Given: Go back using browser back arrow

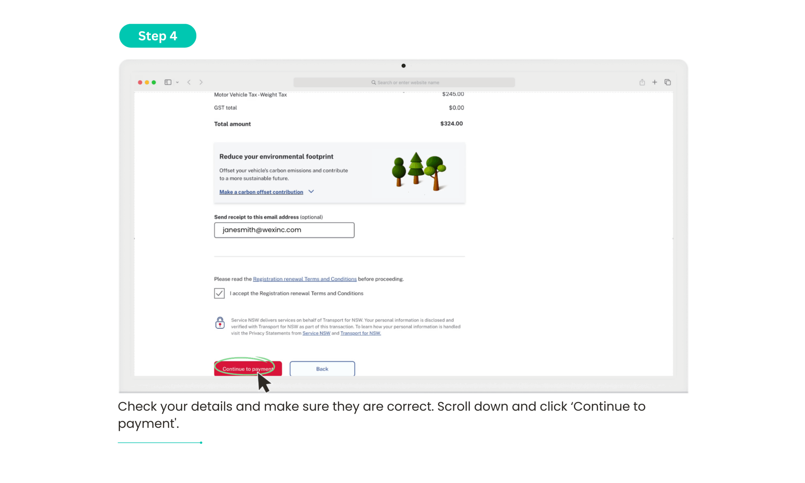Looking at the screenshot, I should click(189, 82).
